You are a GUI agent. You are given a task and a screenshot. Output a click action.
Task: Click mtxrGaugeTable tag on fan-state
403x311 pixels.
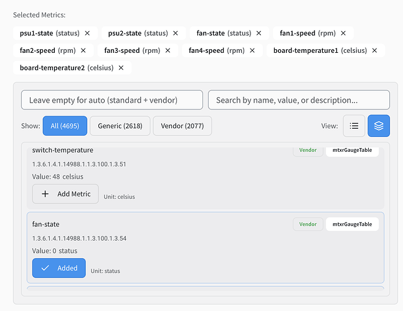click(x=352, y=224)
